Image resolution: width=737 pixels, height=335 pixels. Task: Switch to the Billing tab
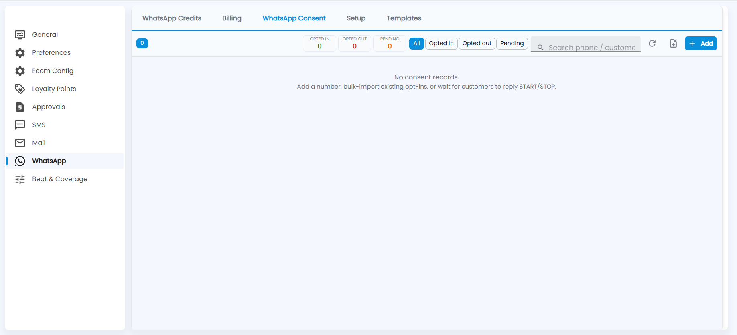232,18
